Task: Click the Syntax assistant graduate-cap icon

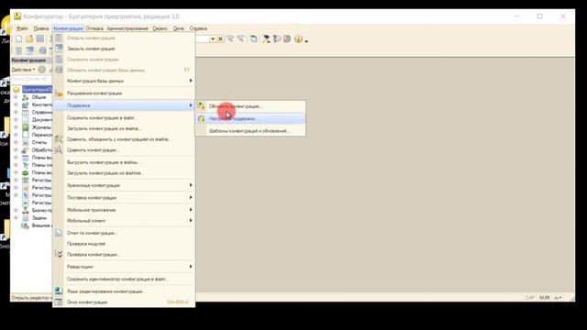Action: pyautogui.click(x=266, y=38)
